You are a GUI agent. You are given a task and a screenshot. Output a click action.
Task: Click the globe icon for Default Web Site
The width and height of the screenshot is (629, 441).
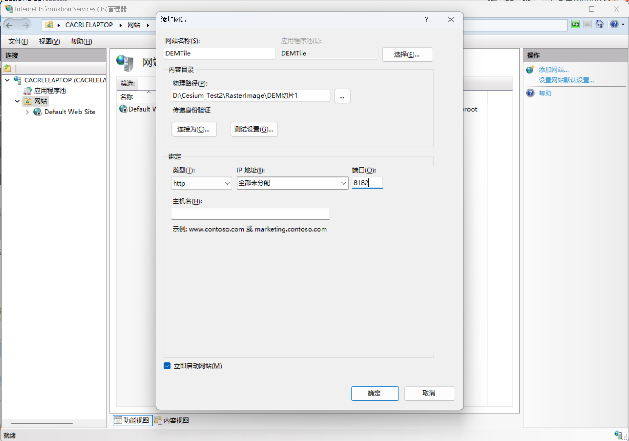pos(37,112)
